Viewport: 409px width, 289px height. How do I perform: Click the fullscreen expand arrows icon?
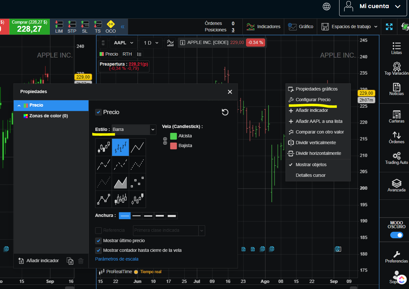(389, 27)
